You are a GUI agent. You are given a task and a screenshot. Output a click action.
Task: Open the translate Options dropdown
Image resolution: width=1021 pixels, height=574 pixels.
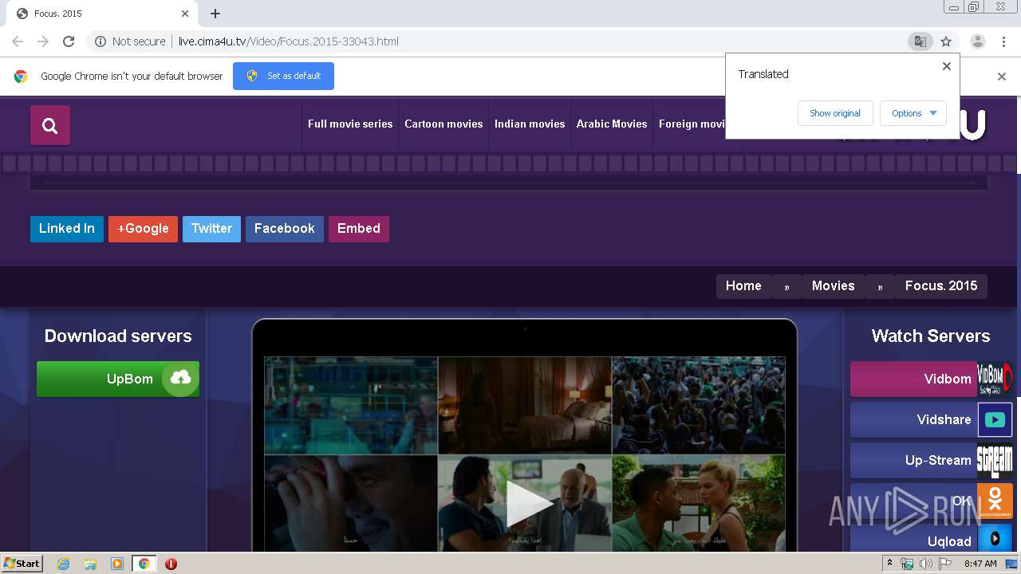(x=913, y=113)
